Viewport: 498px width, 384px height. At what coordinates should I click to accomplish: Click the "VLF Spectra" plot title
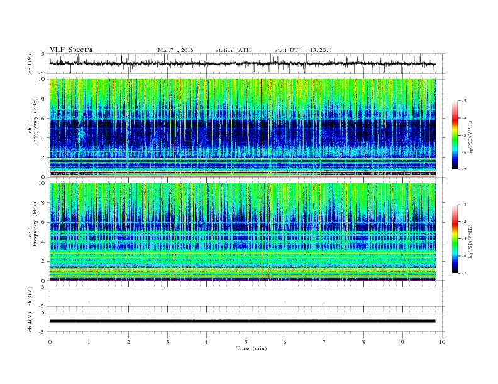pos(71,50)
